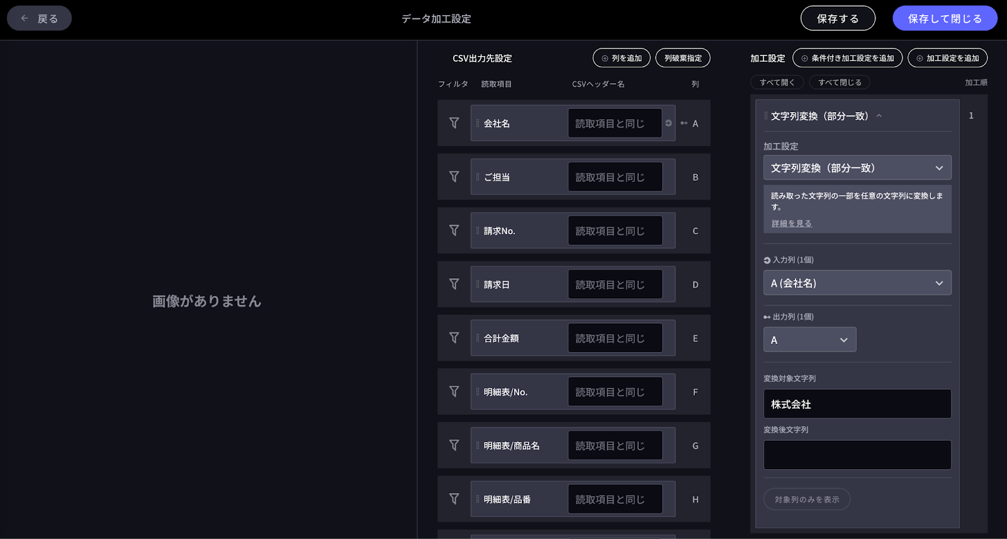Toggle the 対象列のみを表示 button

click(806, 499)
